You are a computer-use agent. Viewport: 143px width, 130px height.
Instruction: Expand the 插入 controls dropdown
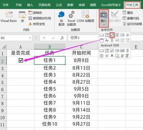(x=104, y=18)
